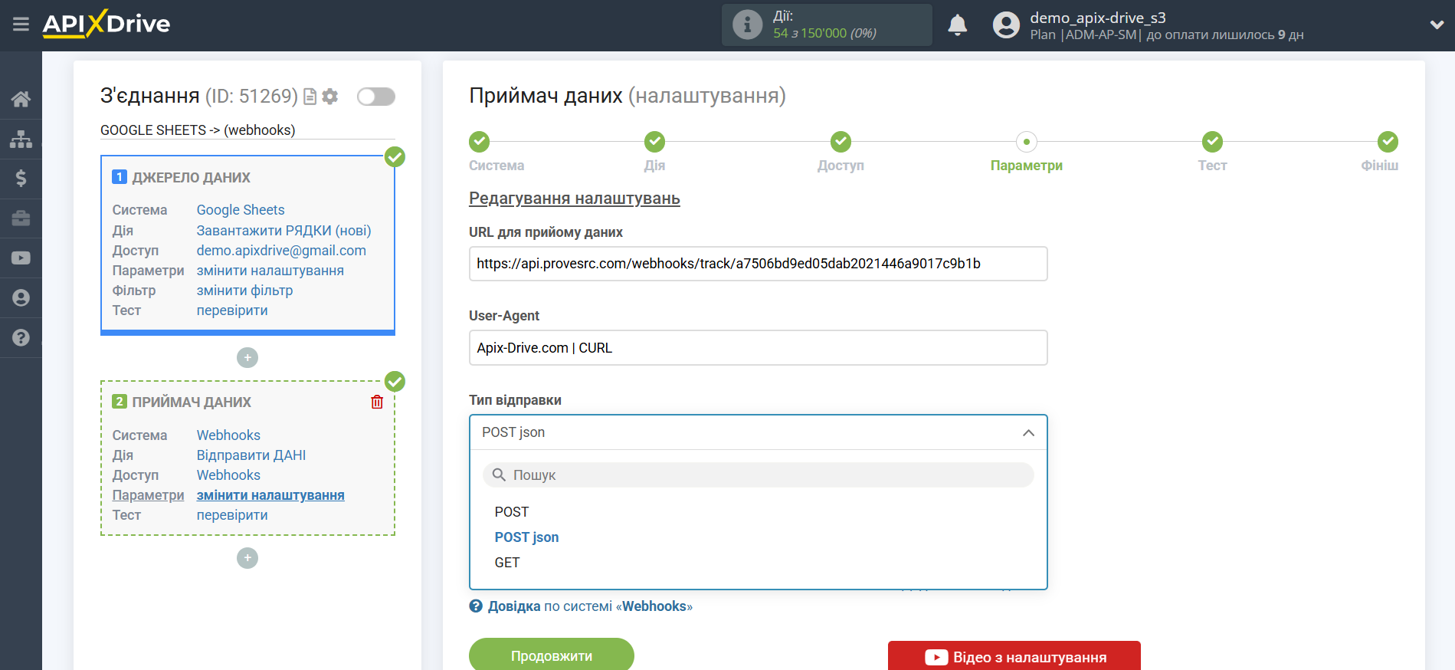The width and height of the screenshot is (1455, 670).
Task: Open the receiver Доступ Webhooks link
Action: [228, 475]
